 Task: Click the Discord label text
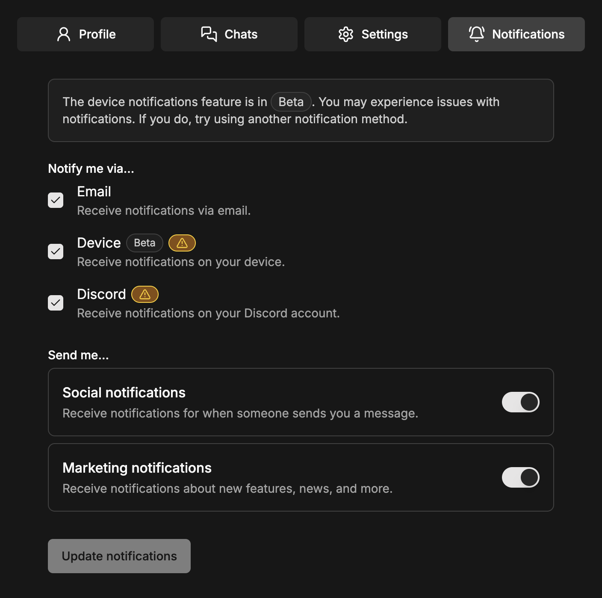[x=101, y=294]
